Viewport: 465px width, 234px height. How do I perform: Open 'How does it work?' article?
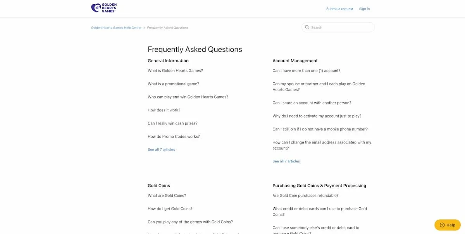click(163, 110)
